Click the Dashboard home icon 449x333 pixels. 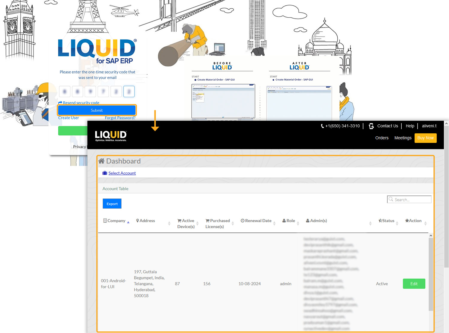(x=101, y=161)
